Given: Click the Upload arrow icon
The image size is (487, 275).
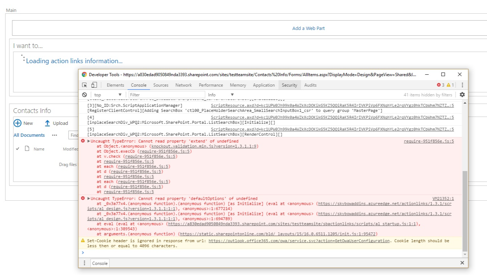Looking at the screenshot, I should click(x=47, y=123).
